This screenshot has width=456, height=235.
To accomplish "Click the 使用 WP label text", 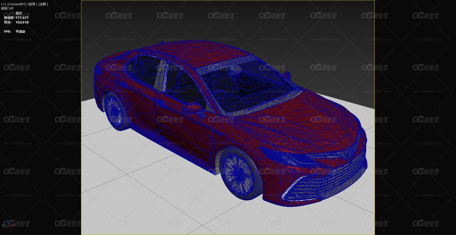I will [x=7, y=8].
